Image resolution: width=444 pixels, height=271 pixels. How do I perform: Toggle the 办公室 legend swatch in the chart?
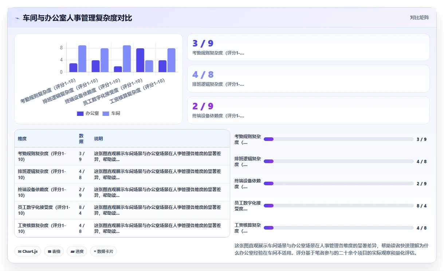[x=80, y=113]
